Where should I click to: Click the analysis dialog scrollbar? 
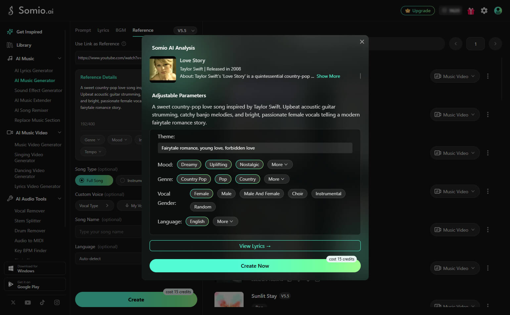(360, 76)
